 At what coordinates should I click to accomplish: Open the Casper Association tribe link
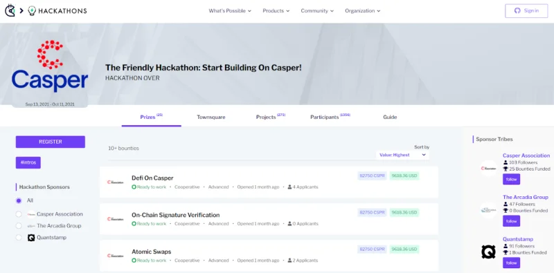[526, 156]
